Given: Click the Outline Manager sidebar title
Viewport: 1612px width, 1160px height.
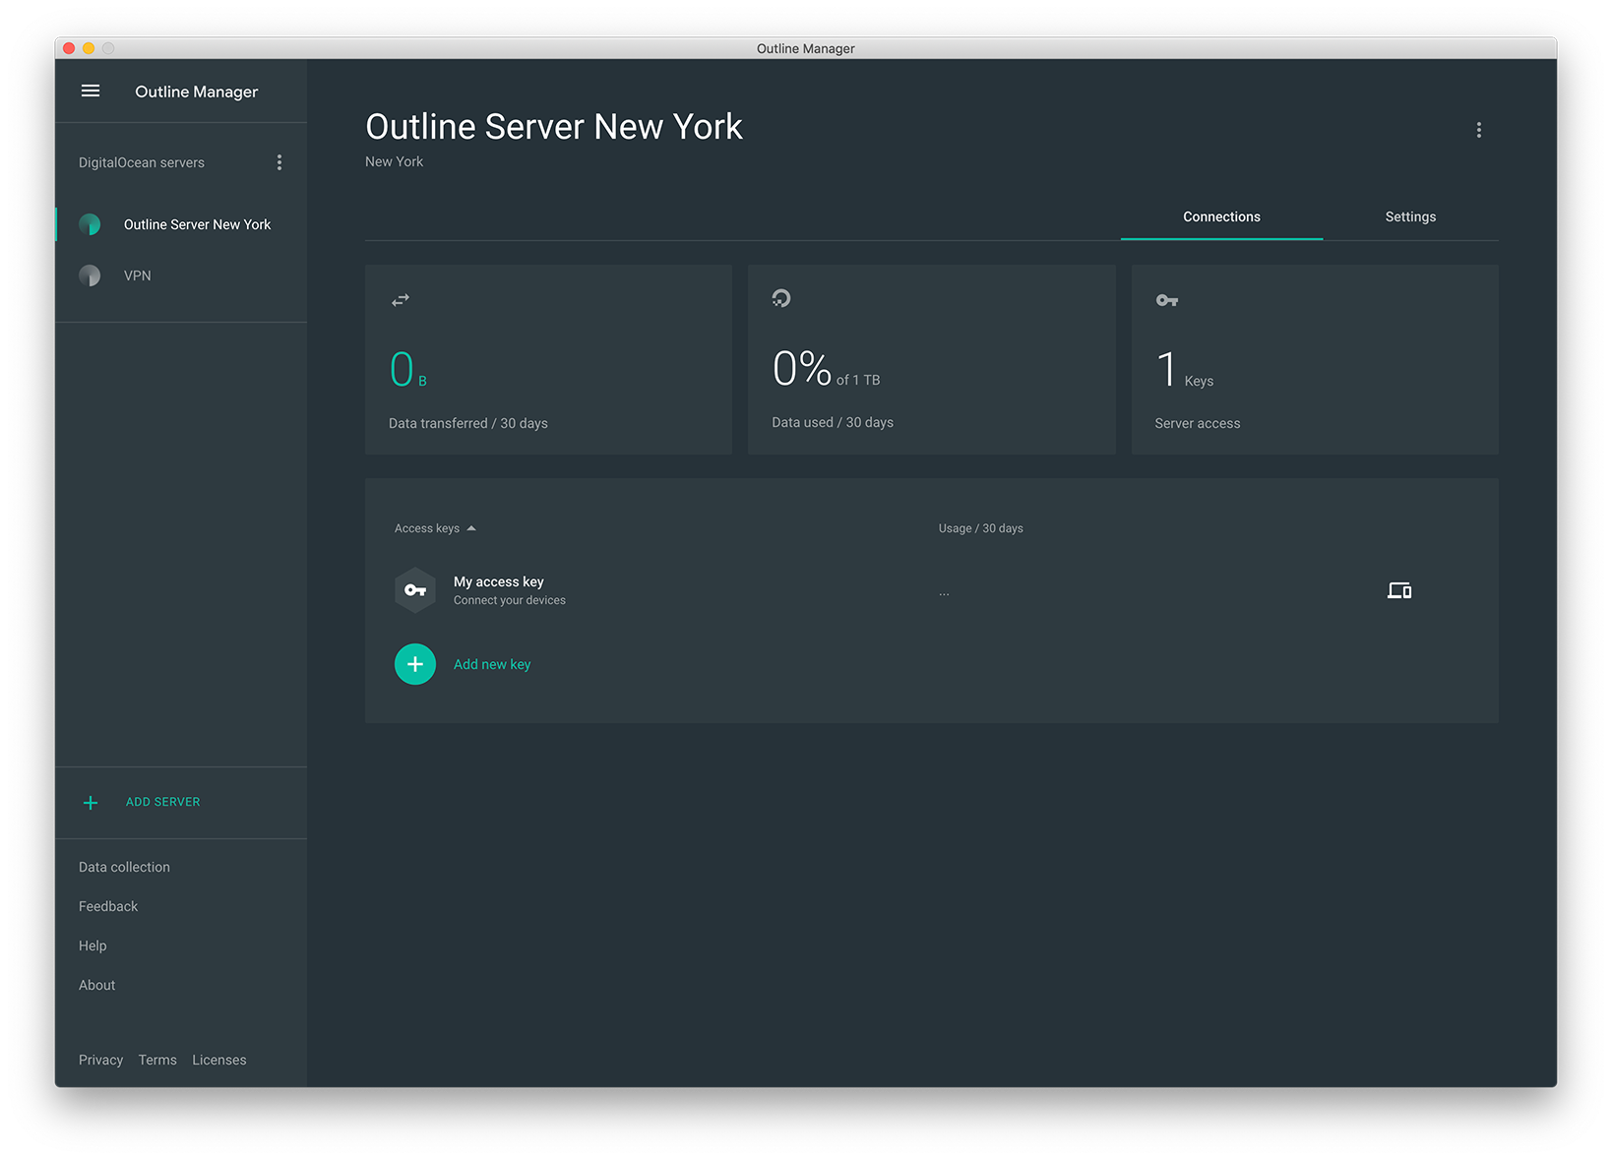Looking at the screenshot, I should [197, 92].
